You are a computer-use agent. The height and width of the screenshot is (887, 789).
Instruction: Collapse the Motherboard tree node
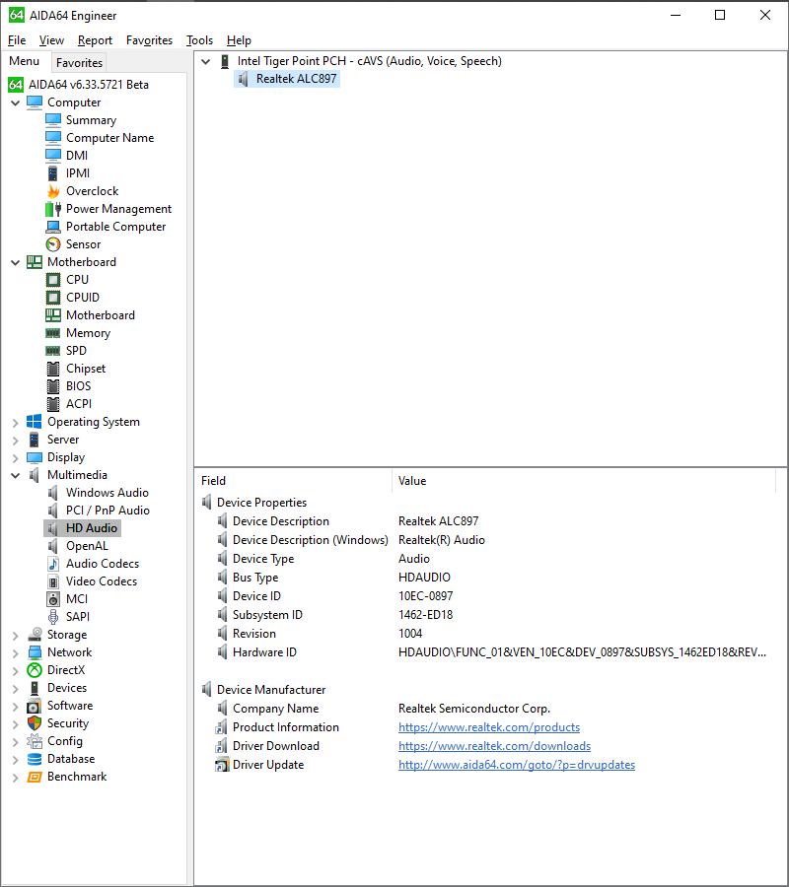click(x=15, y=262)
